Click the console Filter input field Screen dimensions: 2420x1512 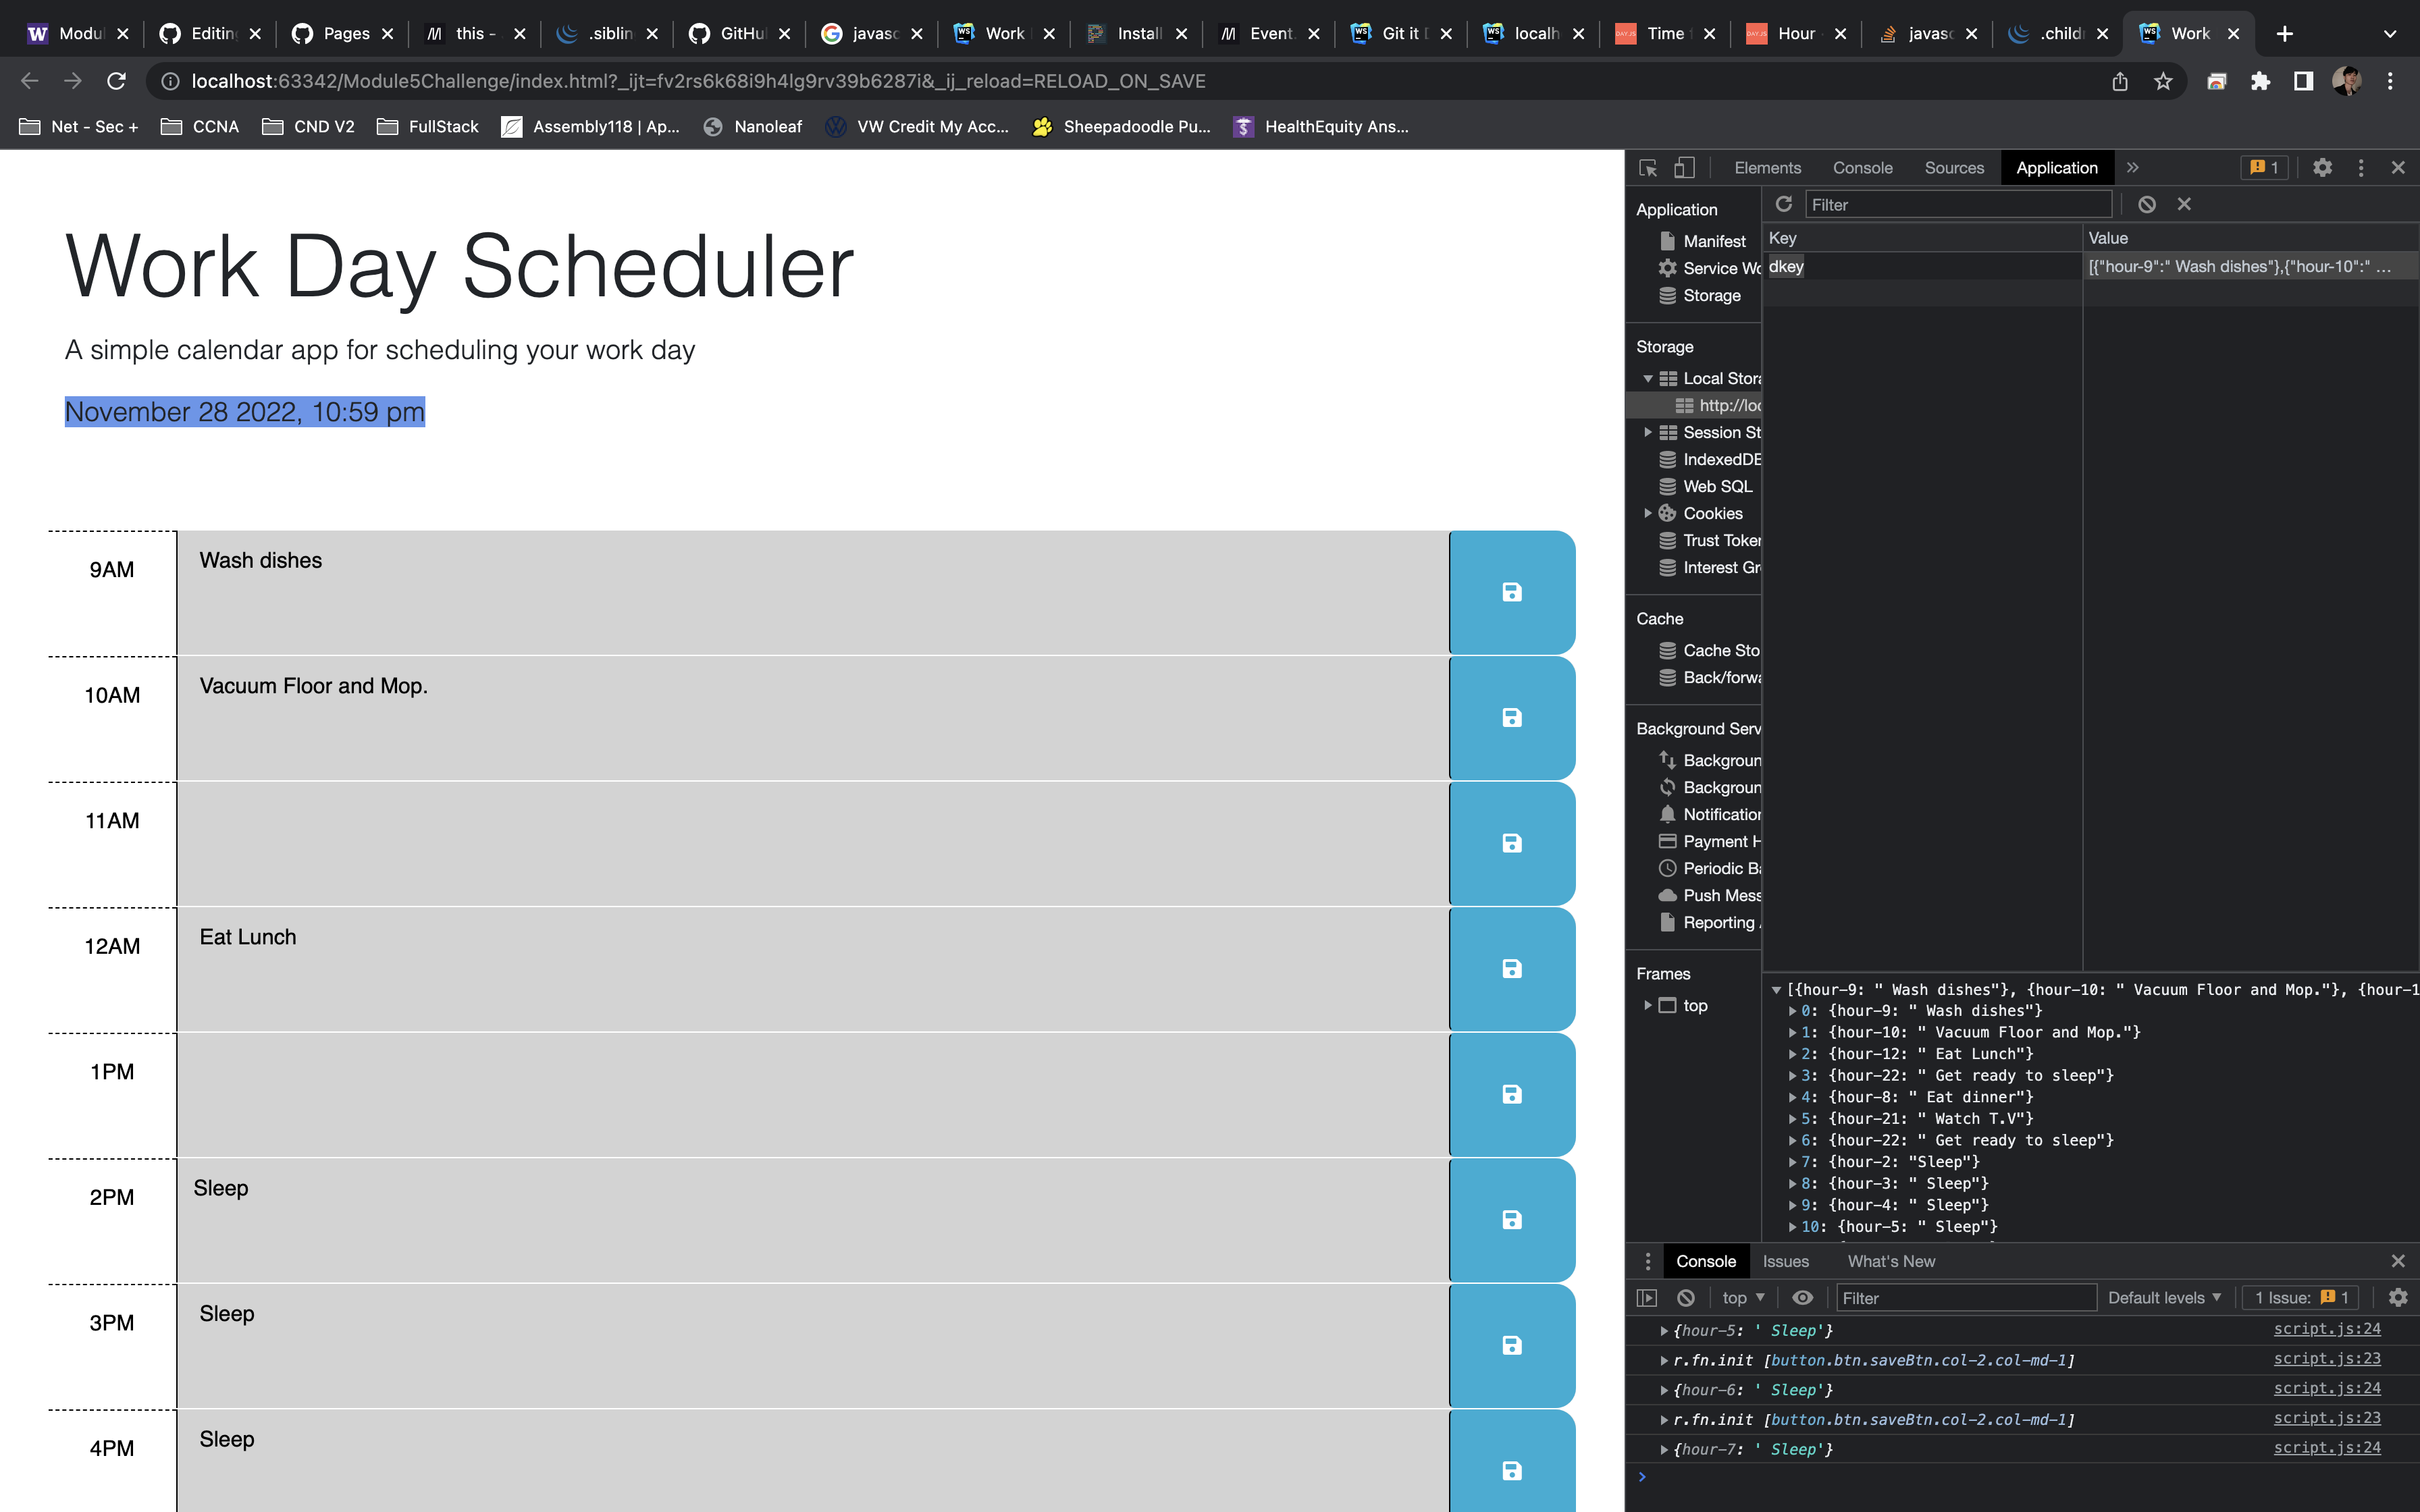(1965, 1297)
